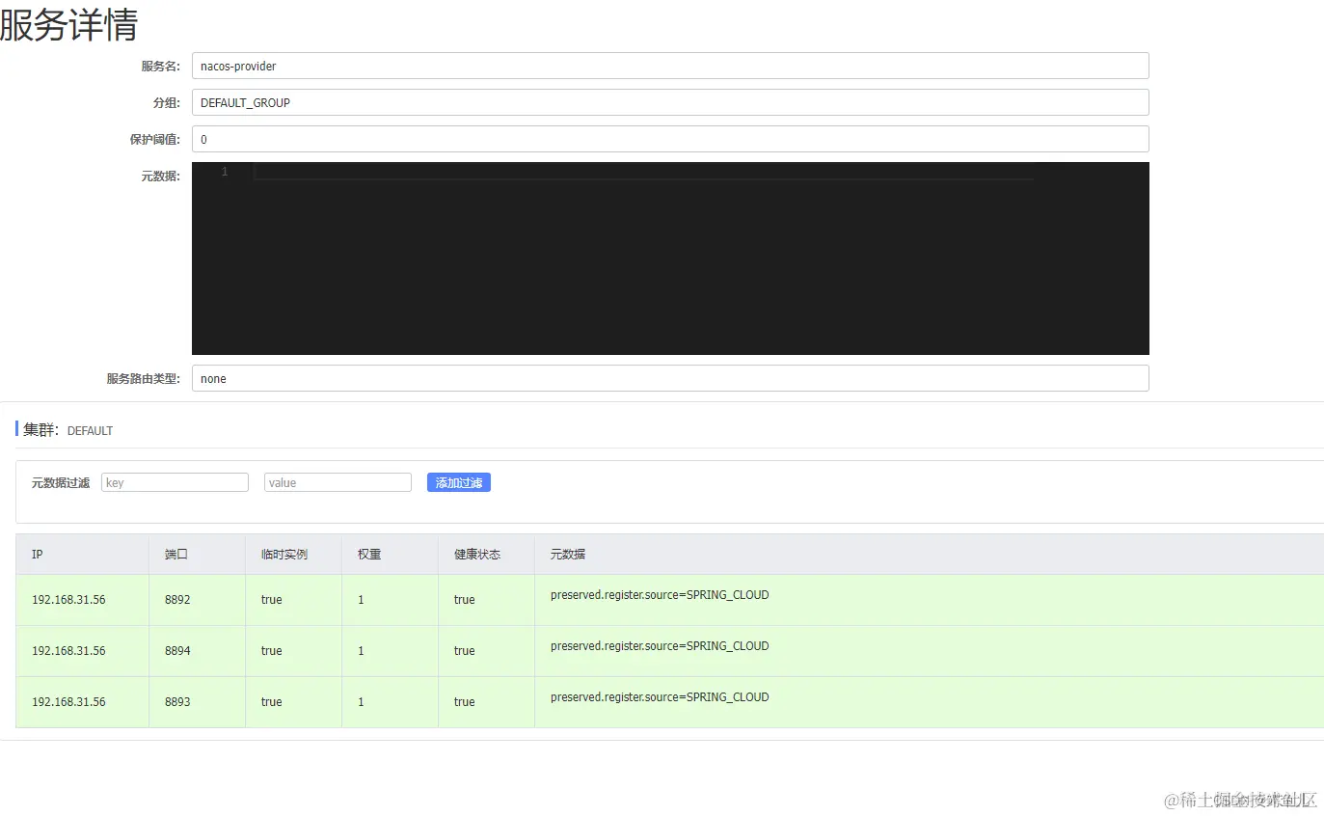This screenshot has height=816, width=1324.
Task: Click the 端口 column header
Action: tap(197, 555)
